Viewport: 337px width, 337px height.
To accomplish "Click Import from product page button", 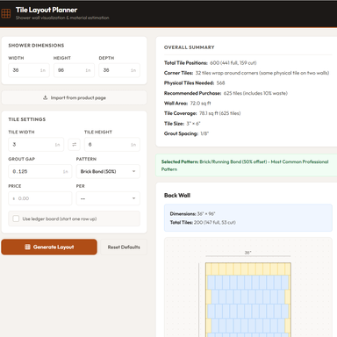I will point(74,97).
